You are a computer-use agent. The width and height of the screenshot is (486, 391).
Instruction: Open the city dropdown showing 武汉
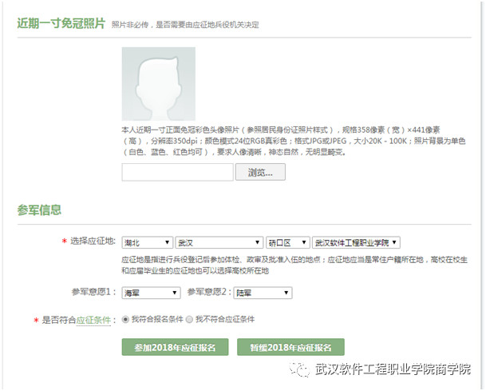click(219, 242)
